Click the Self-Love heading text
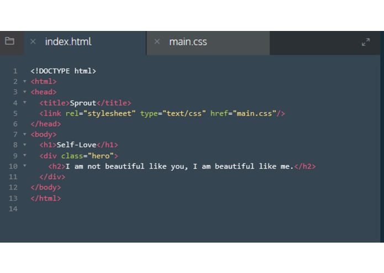The height and width of the screenshot is (273, 384). tap(76, 145)
